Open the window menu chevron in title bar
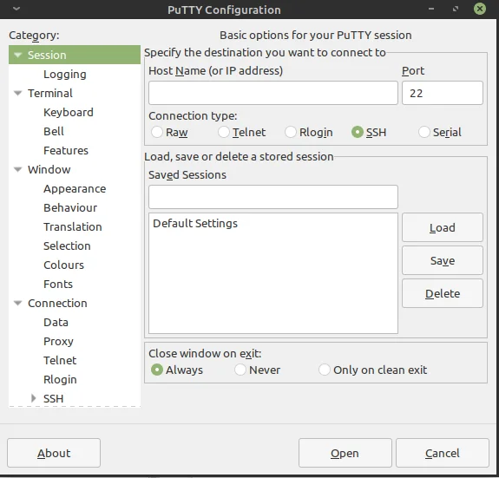Viewport: 499px width, 478px height. point(16,9)
